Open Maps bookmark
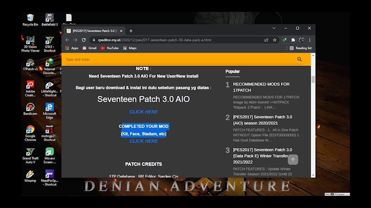 point(130,48)
